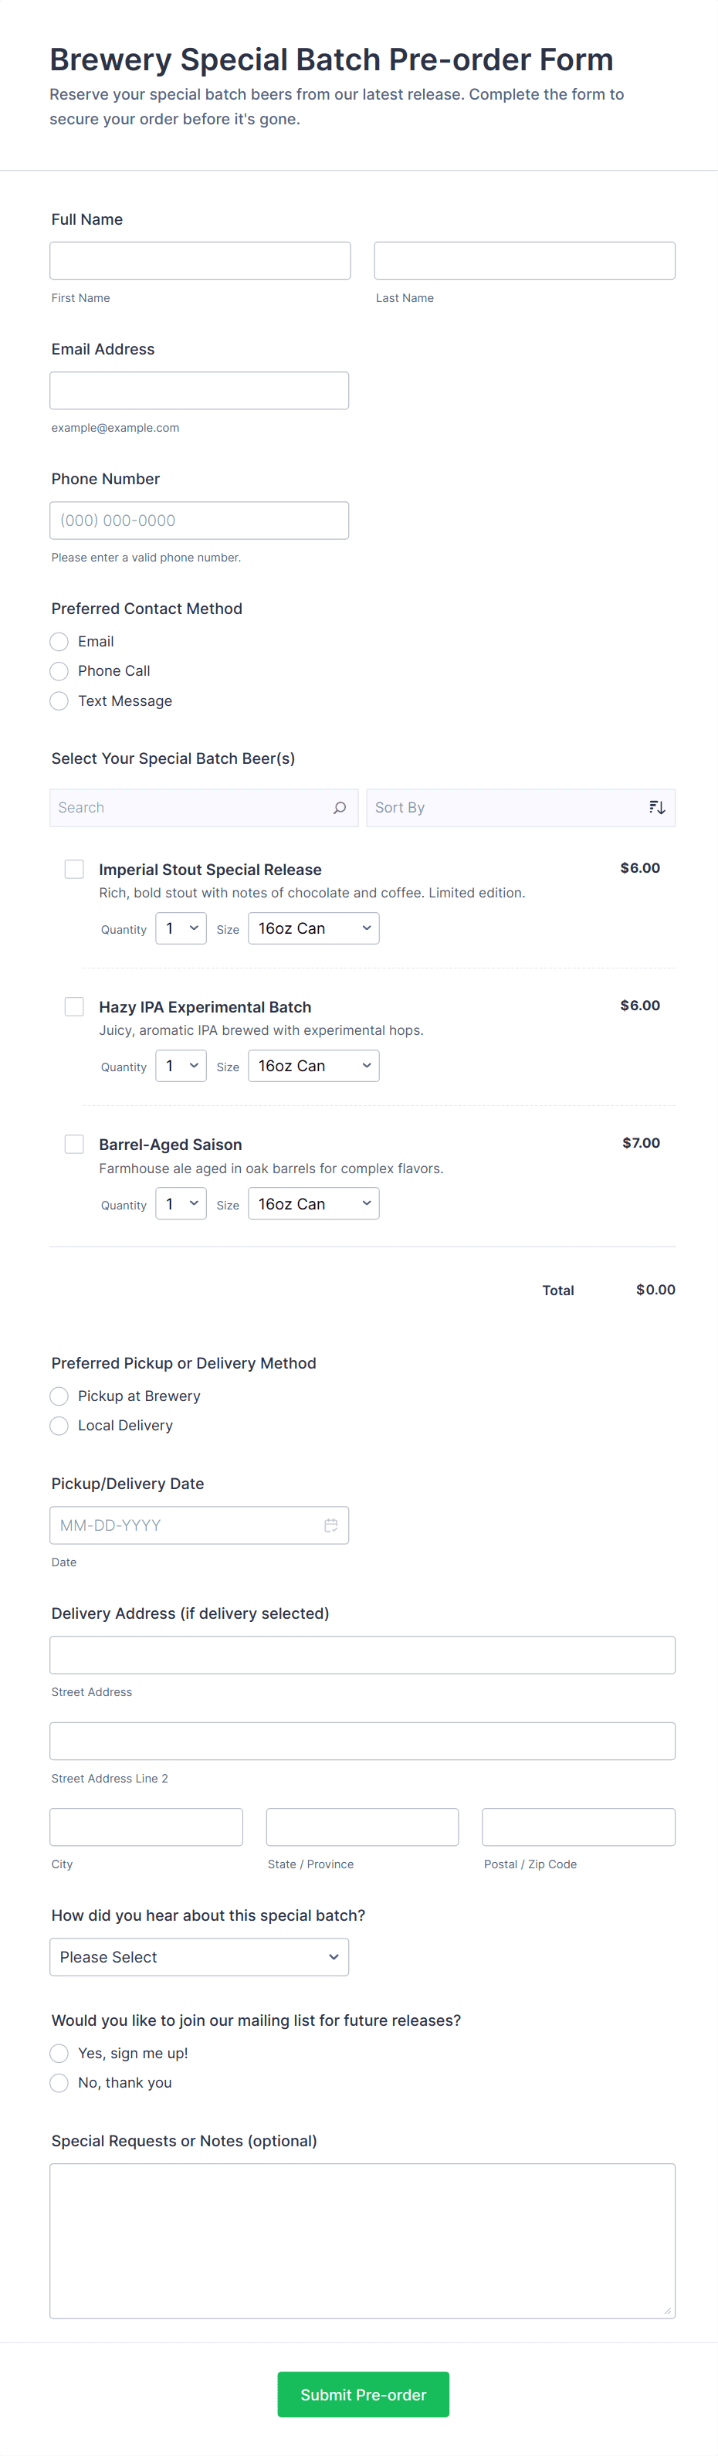The width and height of the screenshot is (718, 2456).
Task: Choose Local Delivery radio button
Action: [x=59, y=1426]
